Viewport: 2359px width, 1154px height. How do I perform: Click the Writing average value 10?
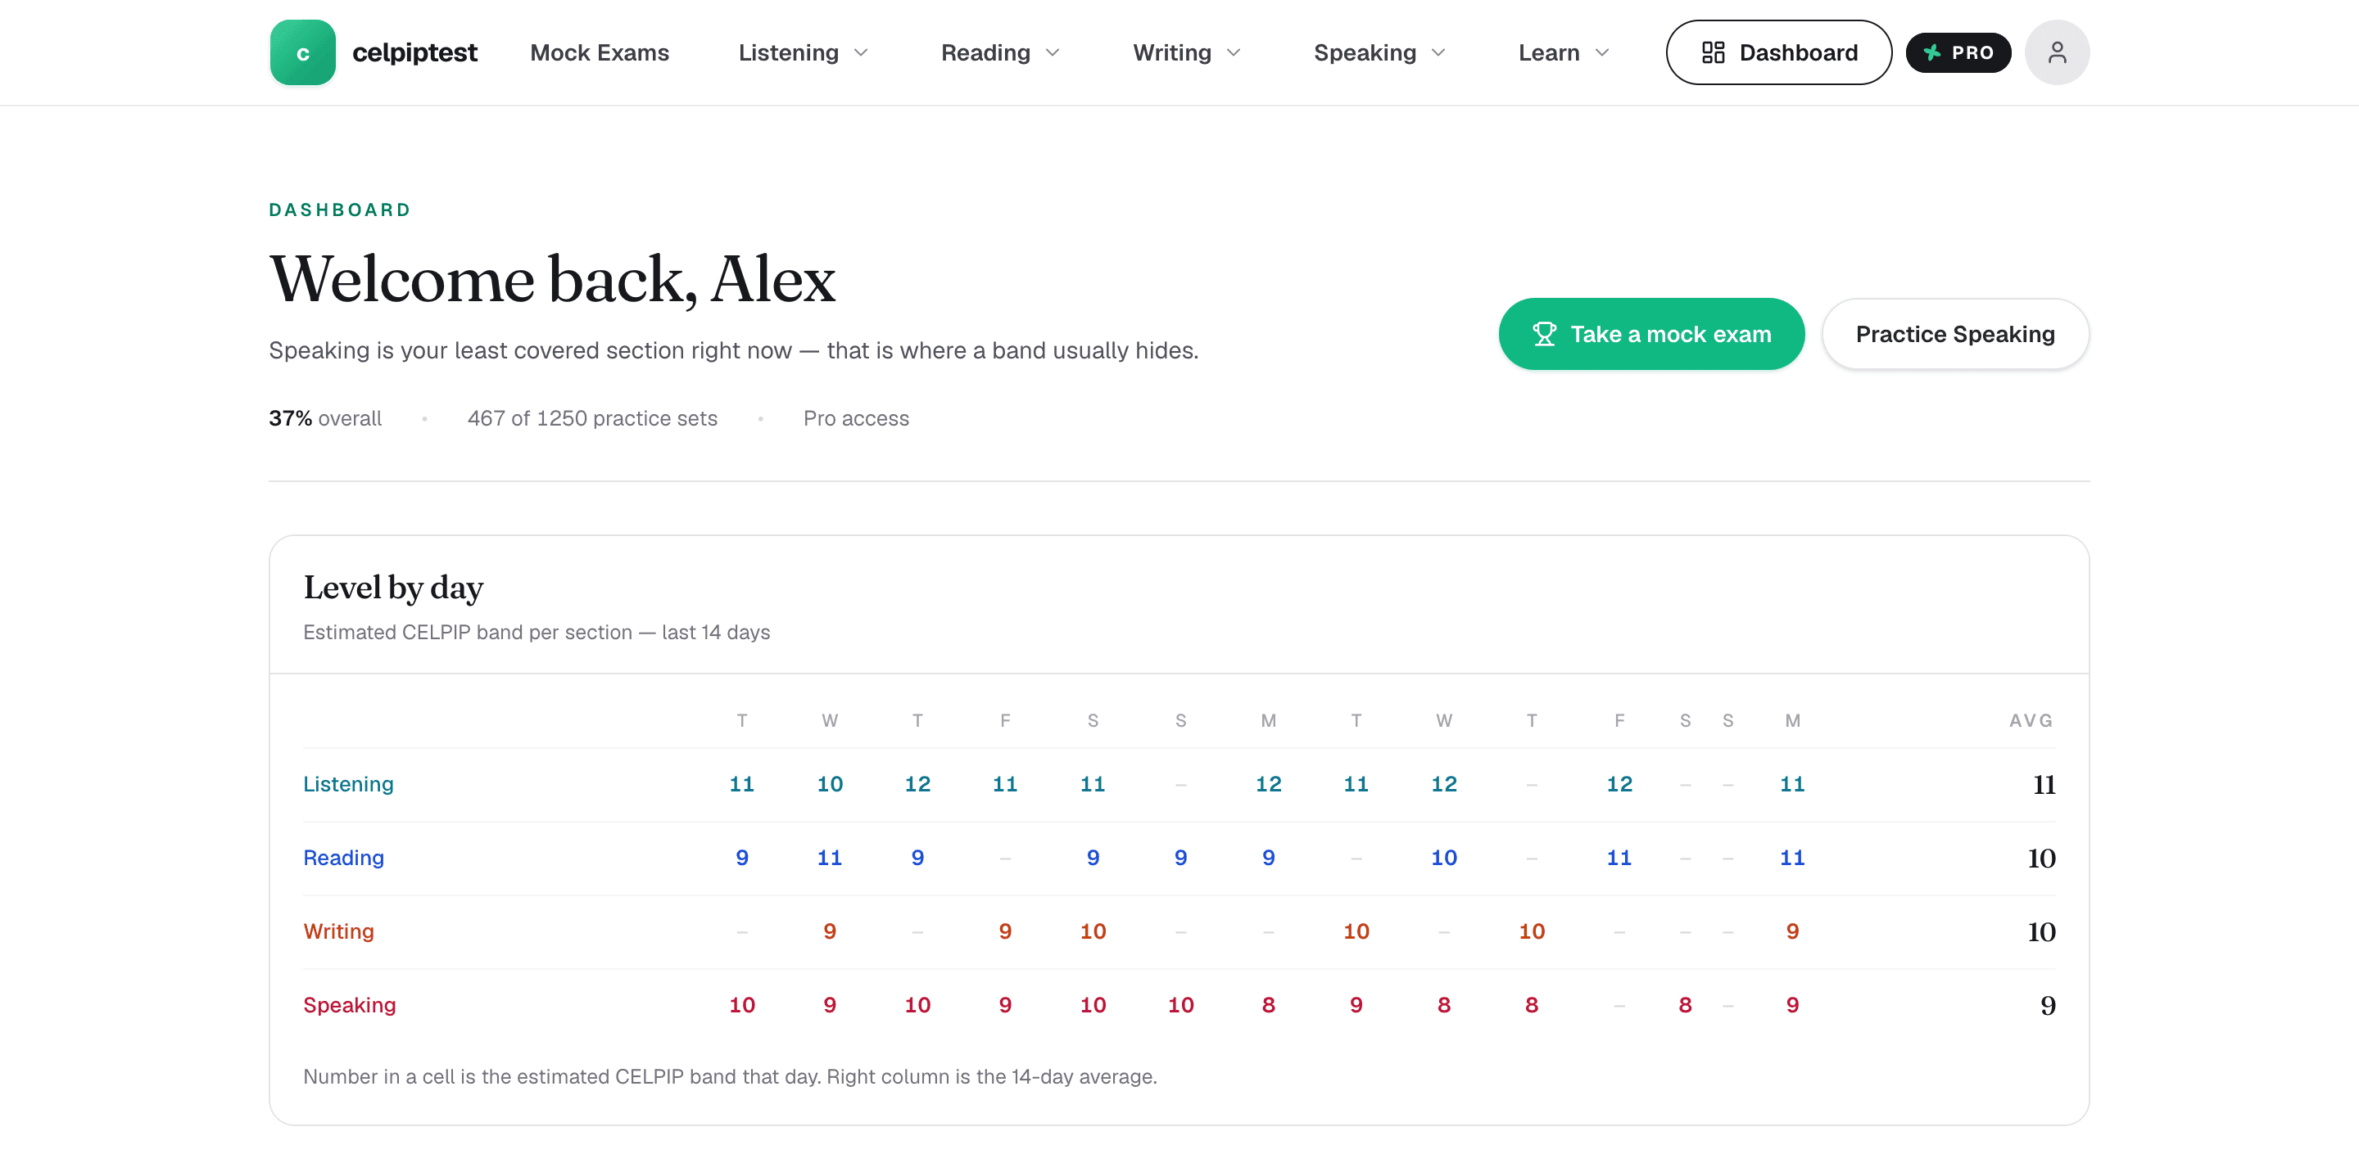point(2041,931)
